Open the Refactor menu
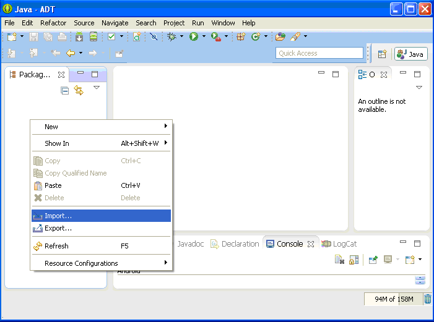 pyautogui.click(x=53, y=23)
